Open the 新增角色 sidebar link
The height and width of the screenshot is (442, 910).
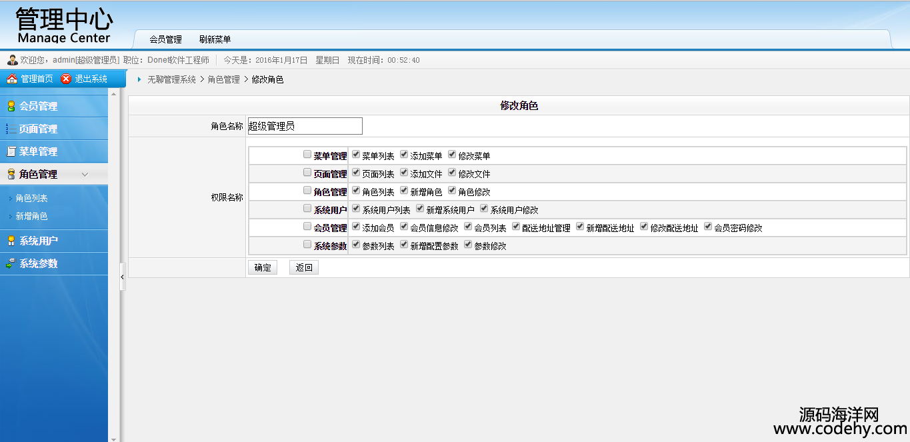[31, 216]
